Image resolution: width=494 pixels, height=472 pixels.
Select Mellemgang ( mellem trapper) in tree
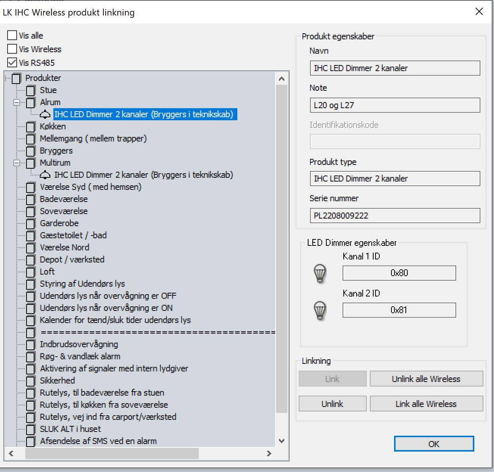(x=93, y=138)
